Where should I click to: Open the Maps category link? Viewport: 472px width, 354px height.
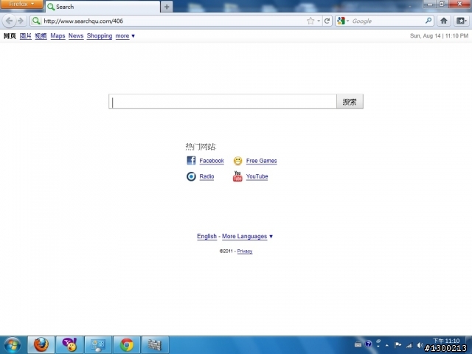tap(58, 36)
